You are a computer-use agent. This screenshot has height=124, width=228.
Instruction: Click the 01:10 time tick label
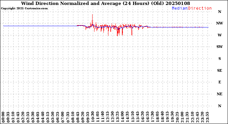pos(13,117)
